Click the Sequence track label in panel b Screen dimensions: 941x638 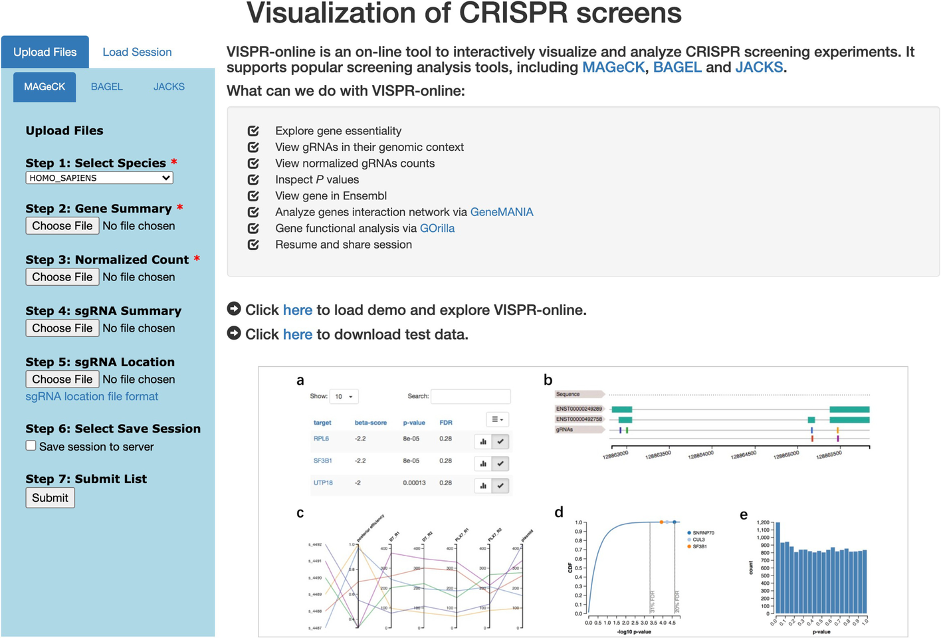tap(579, 394)
